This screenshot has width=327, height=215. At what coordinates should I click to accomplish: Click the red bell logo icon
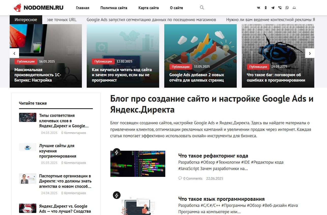click(x=18, y=8)
